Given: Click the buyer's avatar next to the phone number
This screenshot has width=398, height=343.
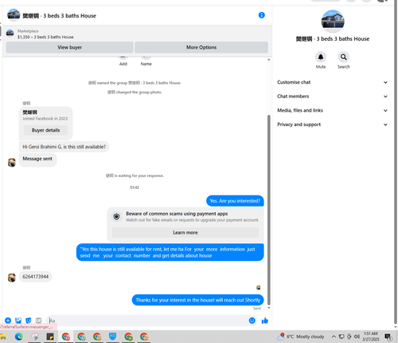Looking at the screenshot, I should pos(12,278).
